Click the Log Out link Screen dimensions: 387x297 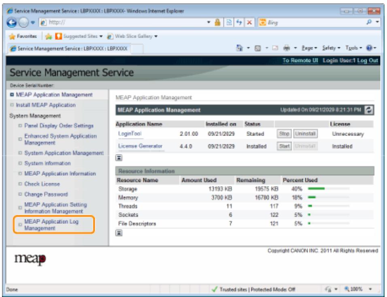point(368,60)
